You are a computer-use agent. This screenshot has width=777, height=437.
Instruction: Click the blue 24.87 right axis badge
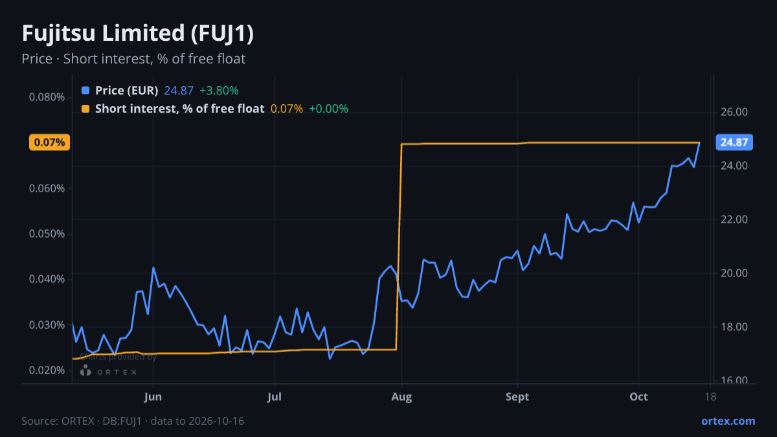tap(733, 142)
